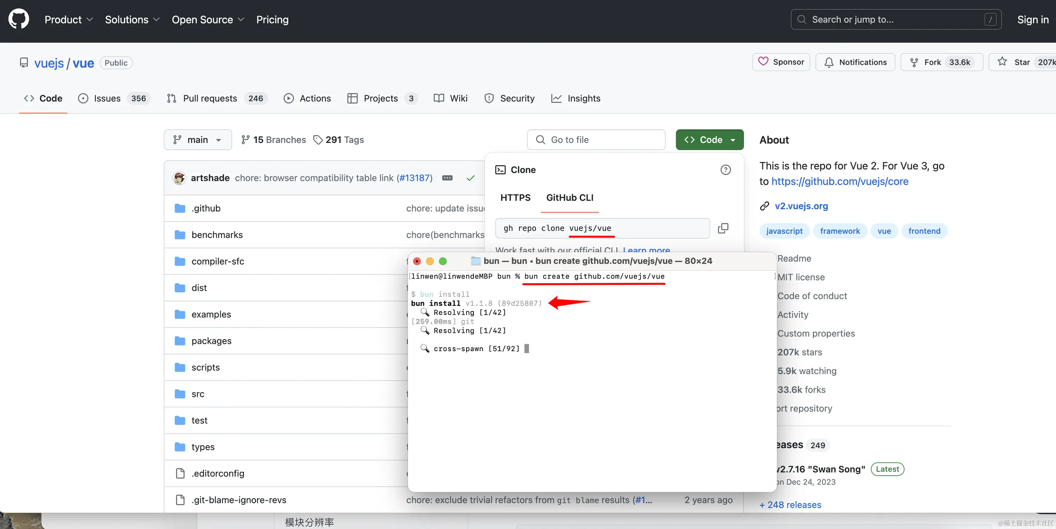The image size is (1056, 529).
Task: Go to the Pricing page
Action: [x=272, y=19]
